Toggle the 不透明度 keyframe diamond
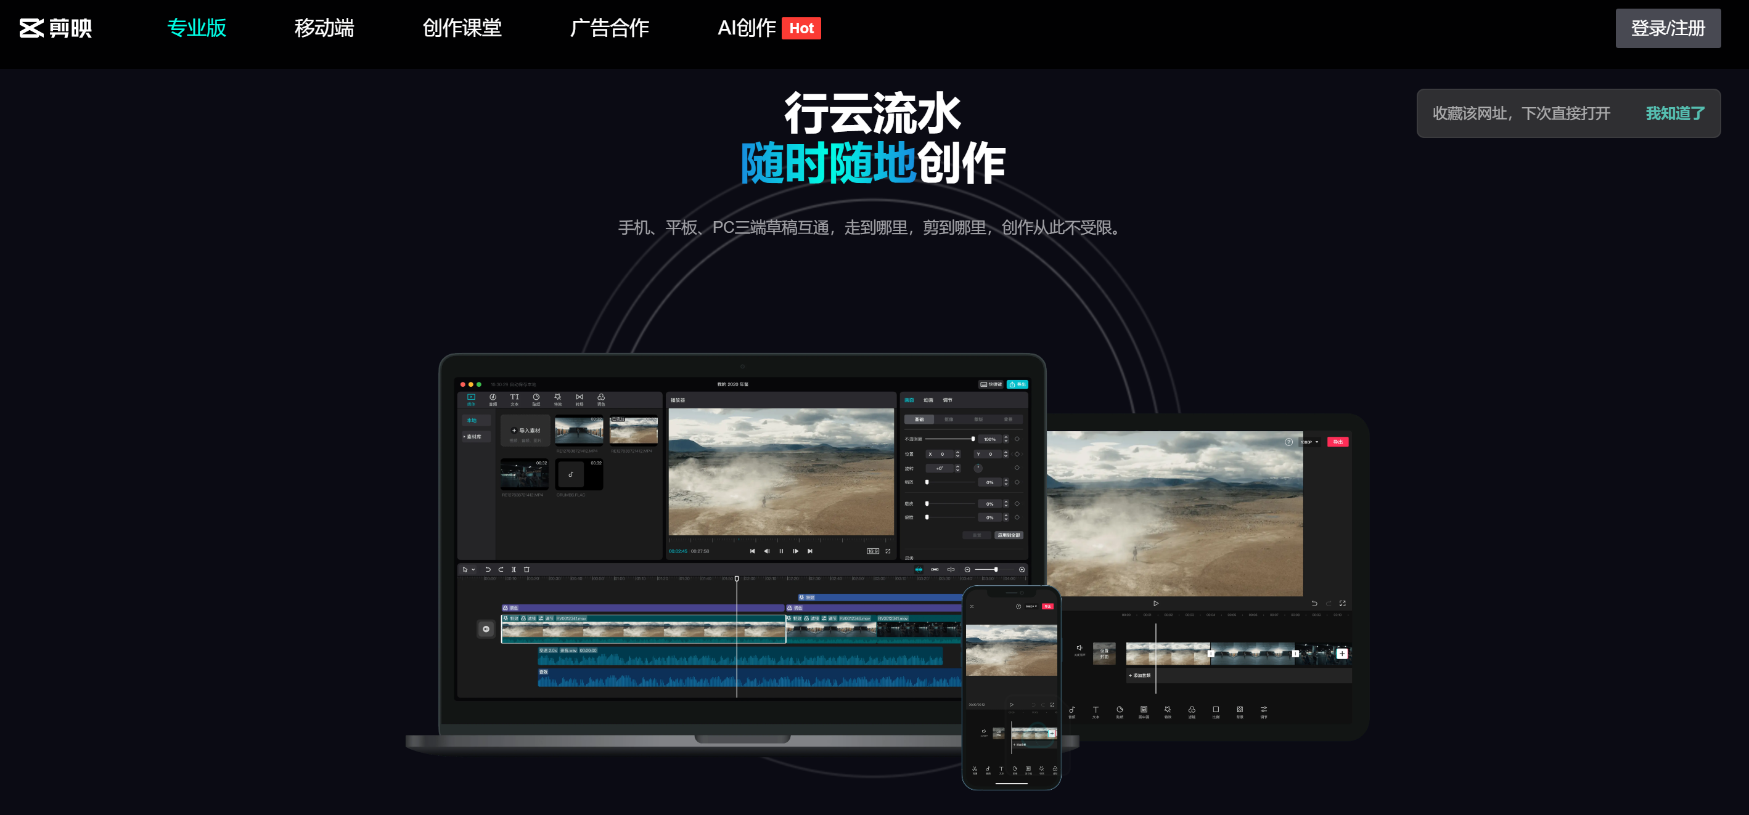This screenshot has height=815, width=1749. click(1017, 439)
